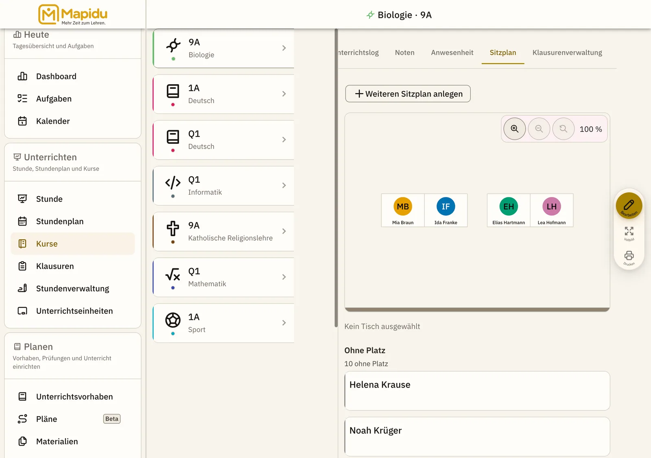Open Dashboard from the sidebar
The height and width of the screenshot is (458, 651).
(72, 77)
